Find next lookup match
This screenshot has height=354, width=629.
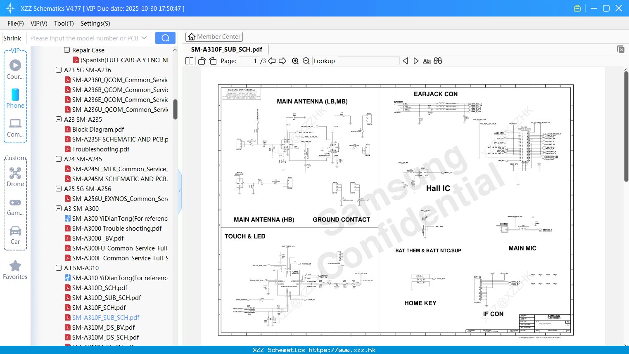(x=416, y=61)
